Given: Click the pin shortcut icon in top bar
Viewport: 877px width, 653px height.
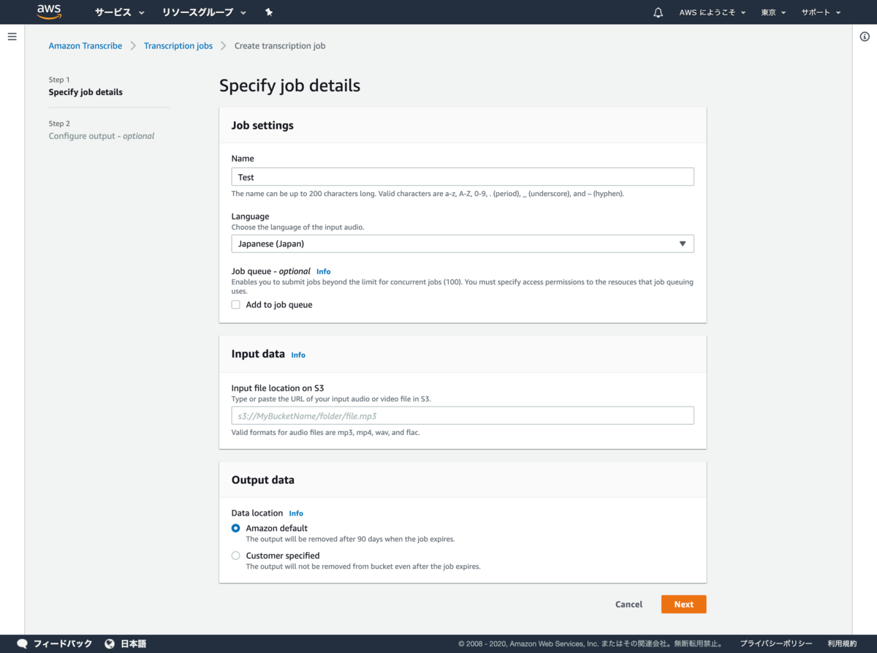Looking at the screenshot, I should (269, 12).
